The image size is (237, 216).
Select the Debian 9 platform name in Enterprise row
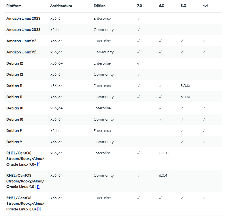[14, 131]
